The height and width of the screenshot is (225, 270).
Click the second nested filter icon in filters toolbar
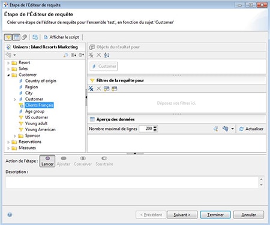click(x=115, y=89)
